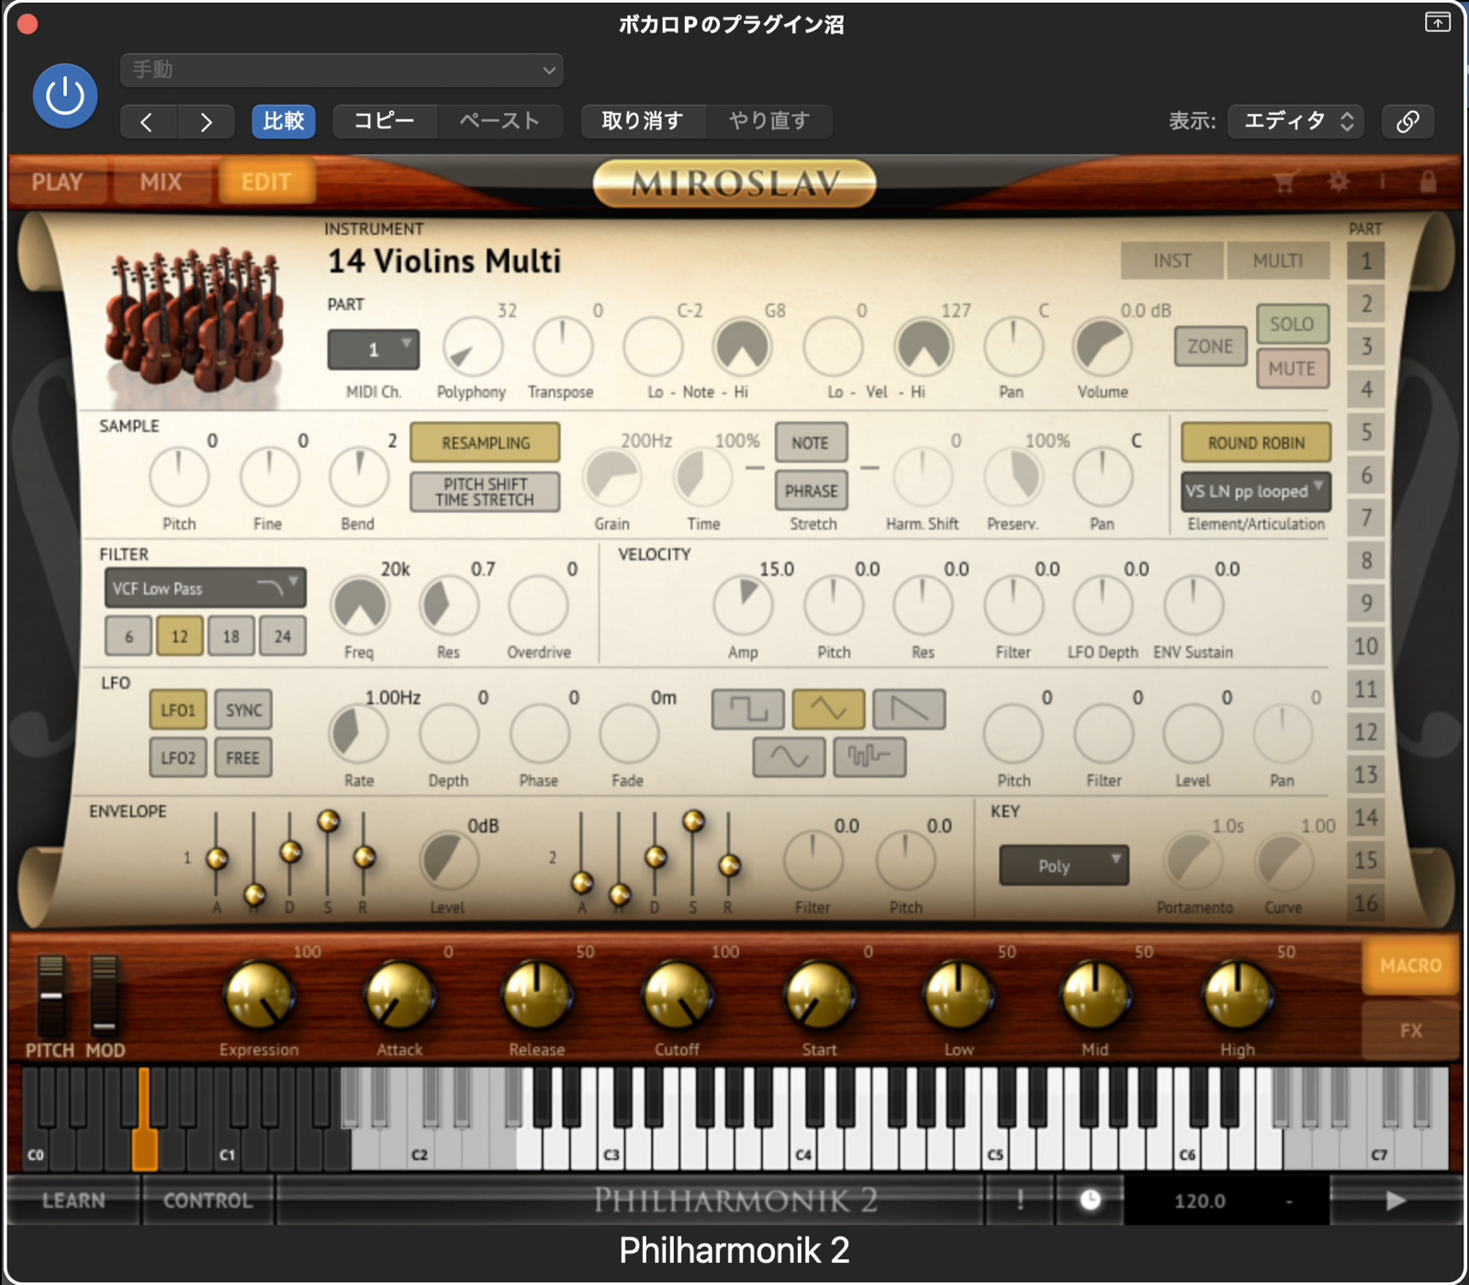Screen dimensions: 1469x1285
Task: Go to previous preset with left arrow
Action: click(147, 121)
